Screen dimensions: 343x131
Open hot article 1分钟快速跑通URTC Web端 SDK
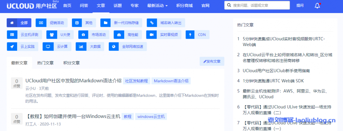click(x=273, y=81)
